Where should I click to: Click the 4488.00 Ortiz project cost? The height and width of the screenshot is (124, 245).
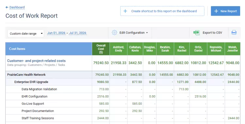point(200,82)
